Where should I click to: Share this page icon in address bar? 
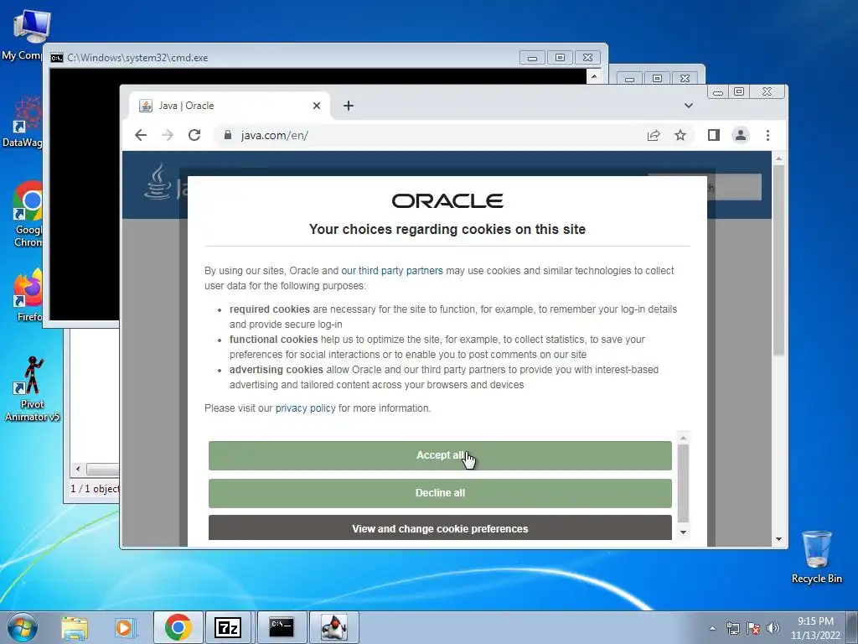click(654, 135)
